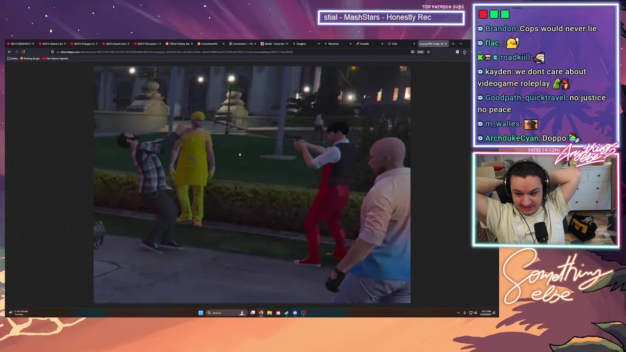Expand the list all tabs chevron
This screenshot has width=626, height=352.
coord(461,44)
